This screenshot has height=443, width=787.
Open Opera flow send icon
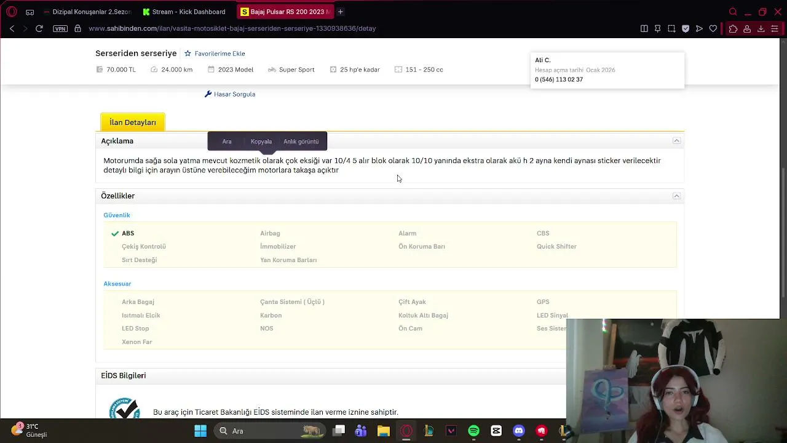pyautogui.click(x=699, y=28)
